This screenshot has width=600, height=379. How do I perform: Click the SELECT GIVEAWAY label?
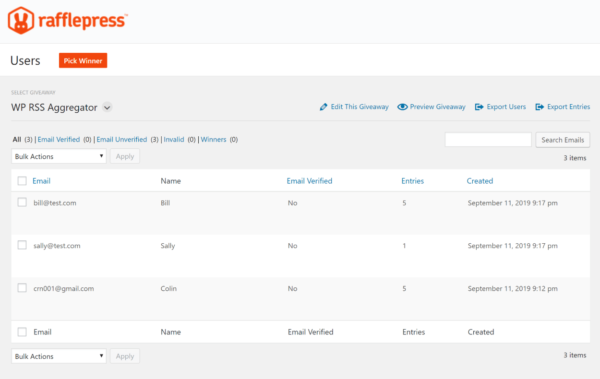coord(34,93)
